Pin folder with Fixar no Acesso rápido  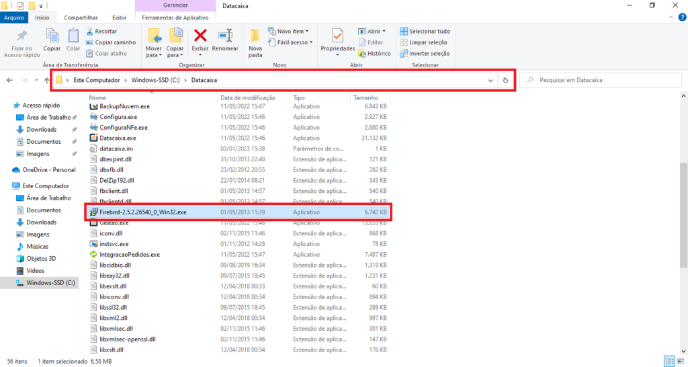21,36
